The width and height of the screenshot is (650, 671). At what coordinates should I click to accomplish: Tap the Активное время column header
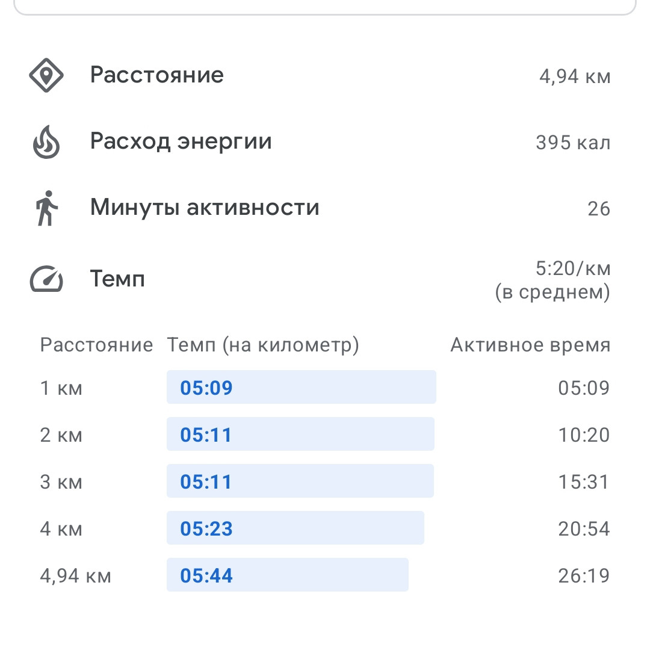pyautogui.click(x=530, y=344)
